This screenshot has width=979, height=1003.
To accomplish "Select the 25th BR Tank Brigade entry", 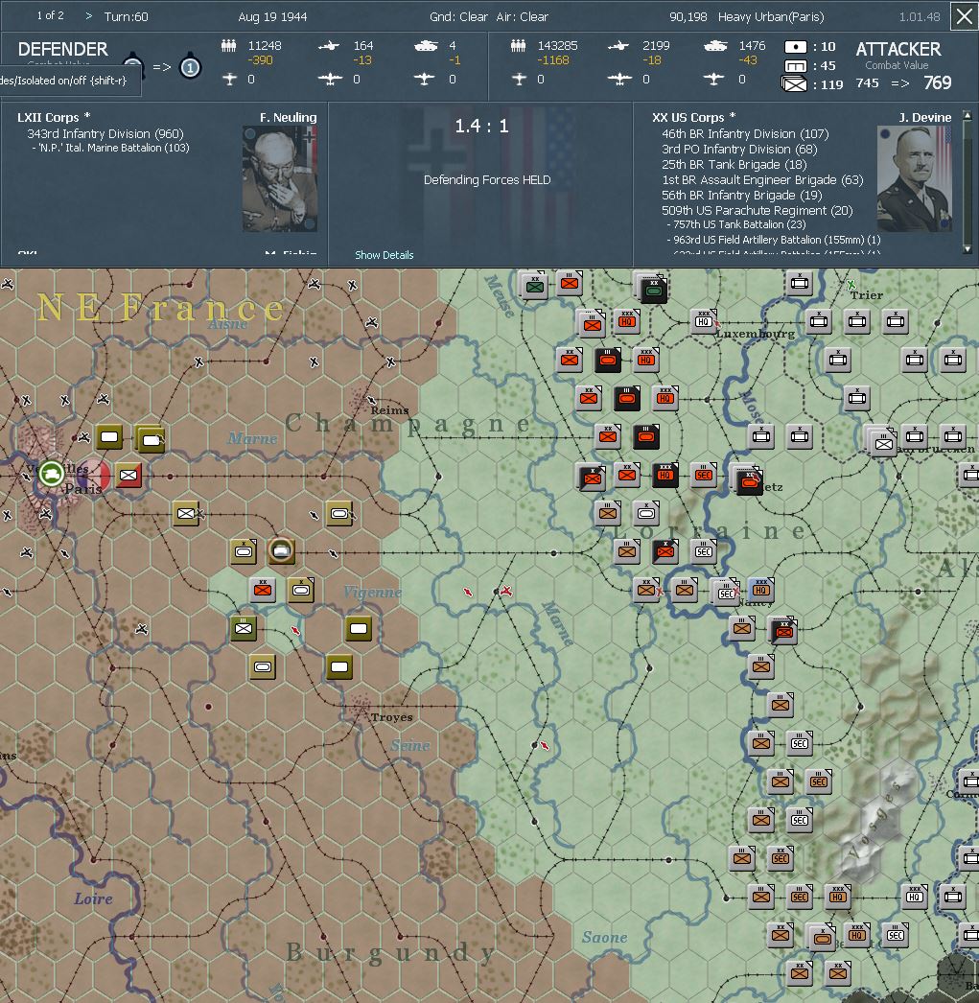I will 734,164.
